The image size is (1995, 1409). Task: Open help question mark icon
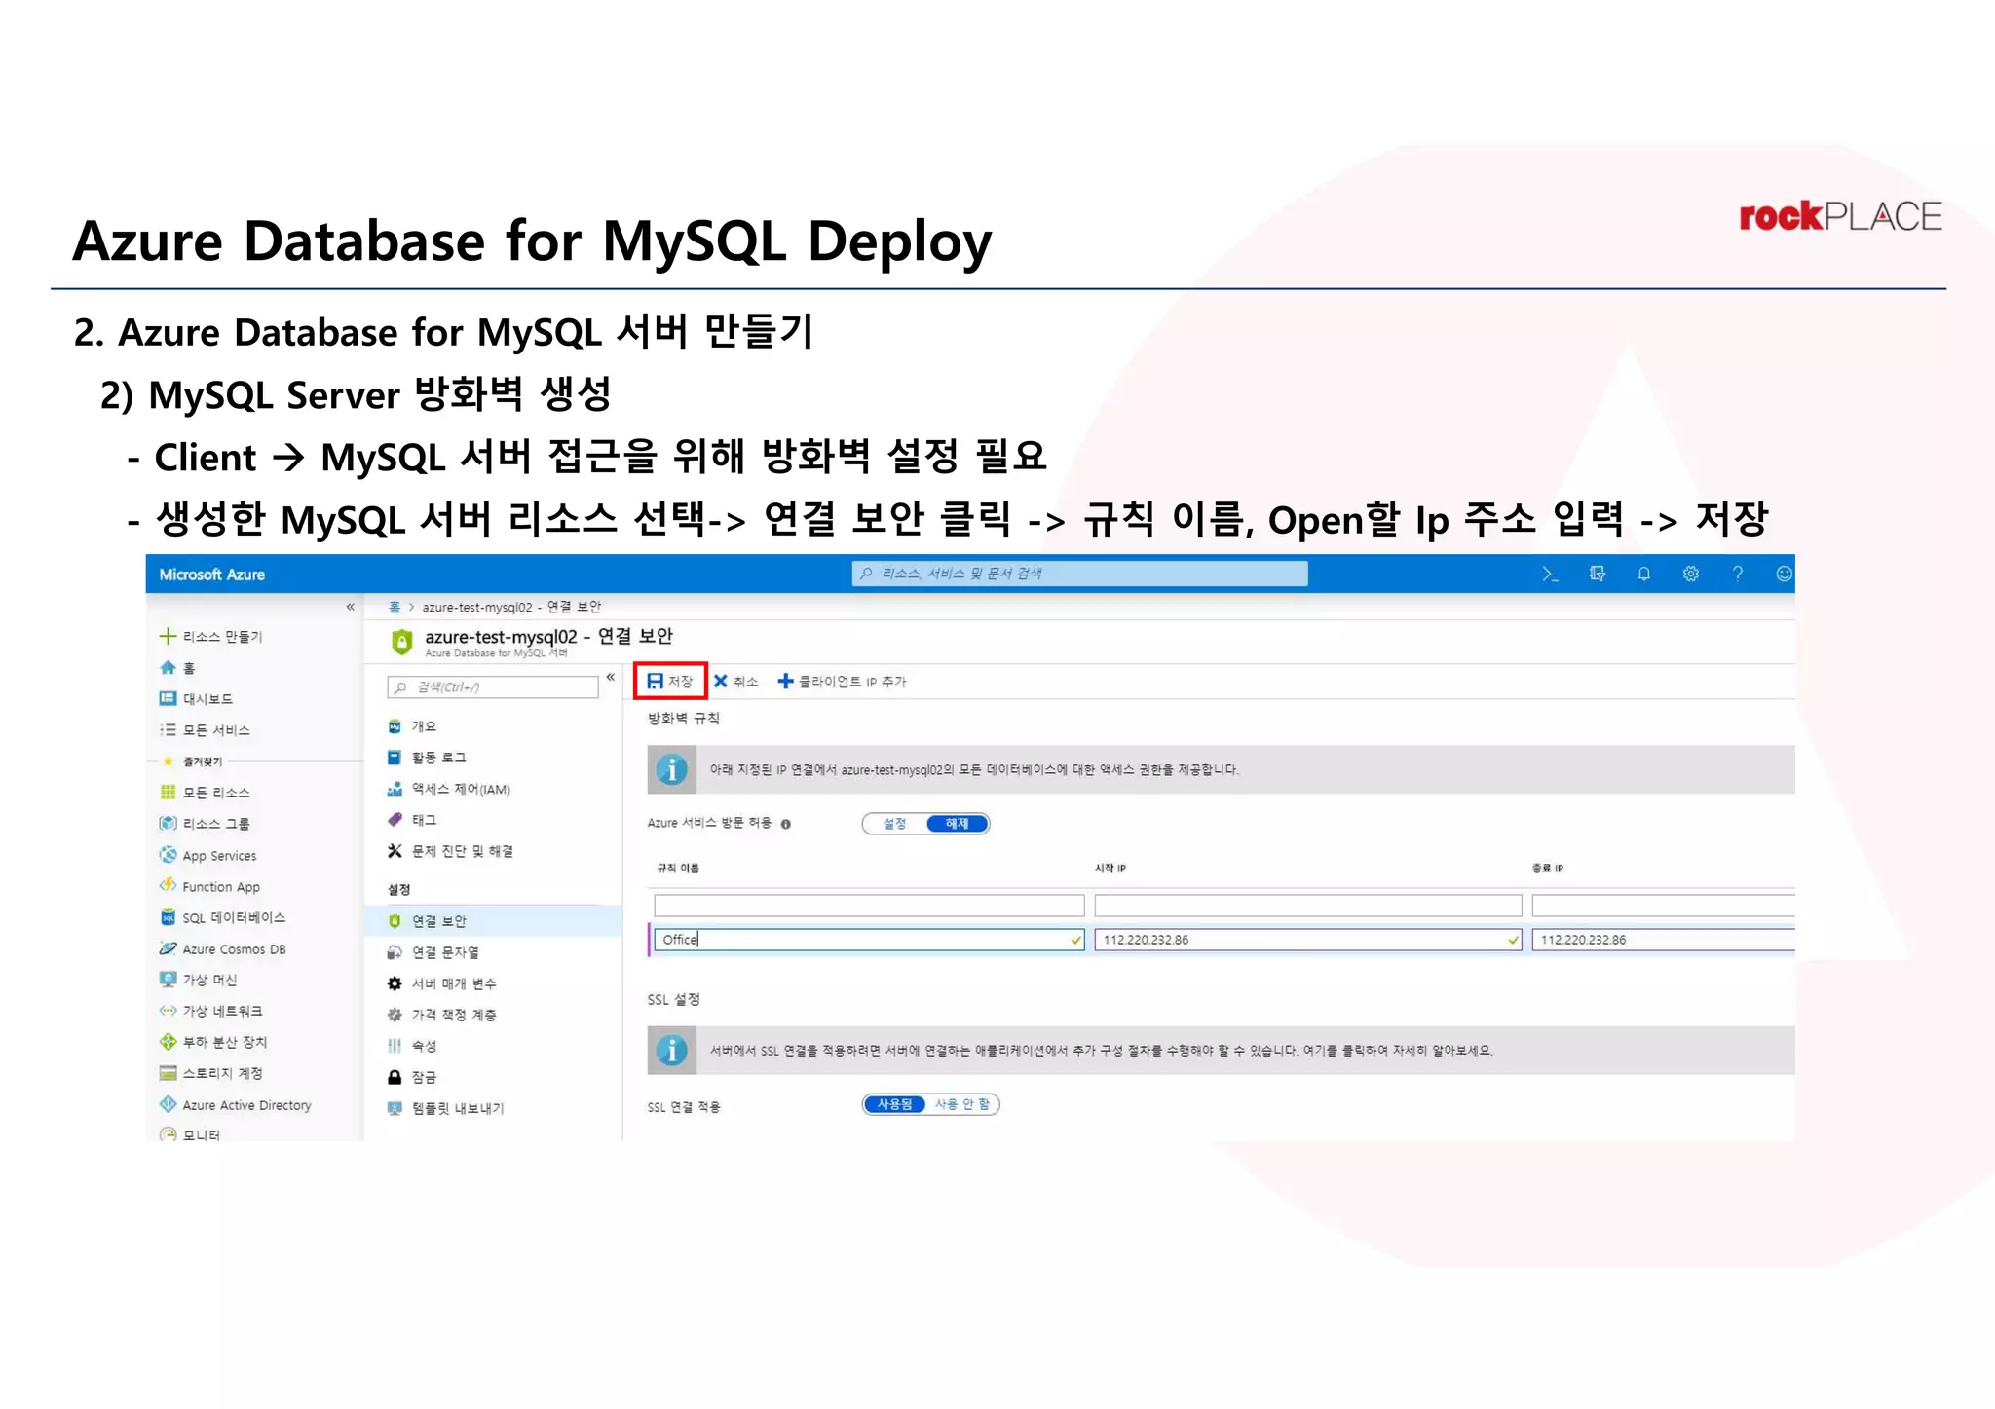coord(1737,574)
